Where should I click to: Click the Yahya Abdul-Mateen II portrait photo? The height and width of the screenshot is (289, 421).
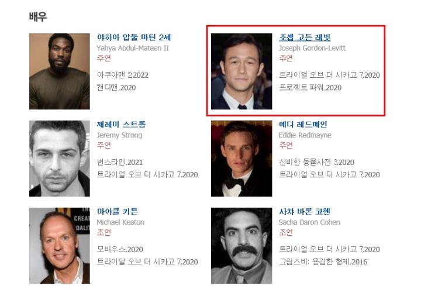point(60,71)
